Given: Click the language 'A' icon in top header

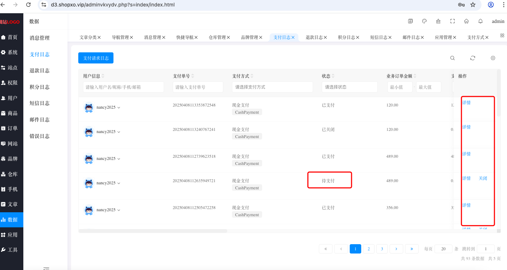Looking at the screenshot, I should coord(410,21).
